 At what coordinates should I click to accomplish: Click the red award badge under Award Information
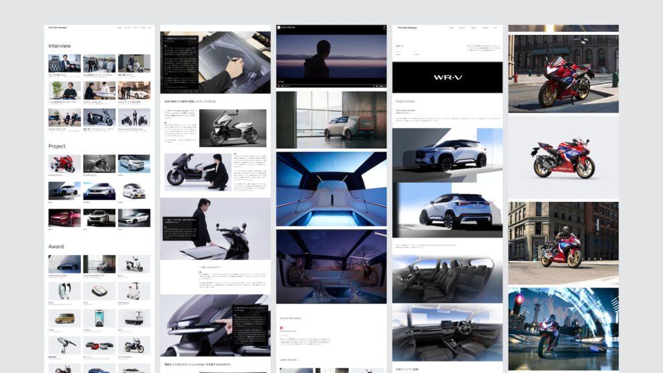tap(282, 328)
